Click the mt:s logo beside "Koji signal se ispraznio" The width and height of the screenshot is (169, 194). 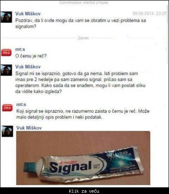[8, 108]
